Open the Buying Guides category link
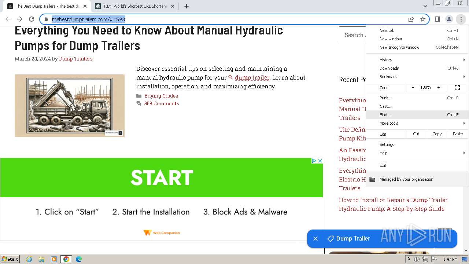Image resolution: width=469 pixels, height=264 pixels. point(161,96)
